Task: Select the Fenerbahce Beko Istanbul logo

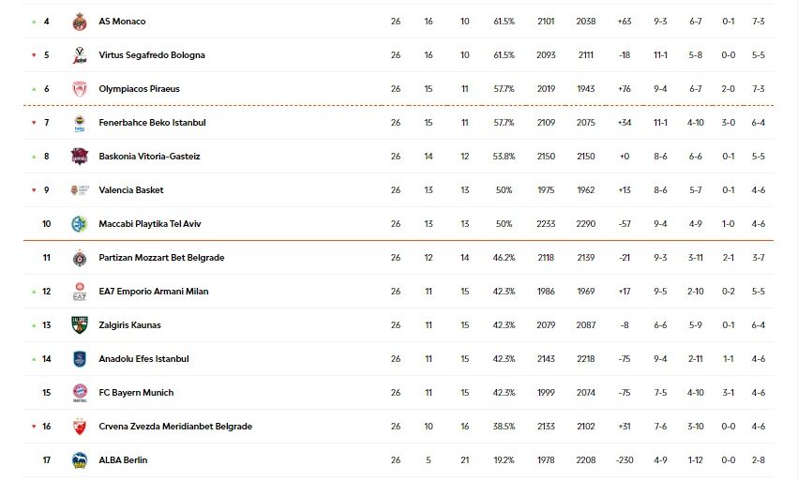Action: pos(80,123)
